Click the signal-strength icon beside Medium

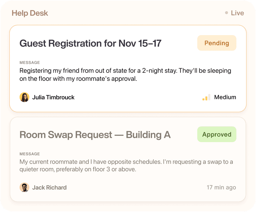click(x=206, y=97)
